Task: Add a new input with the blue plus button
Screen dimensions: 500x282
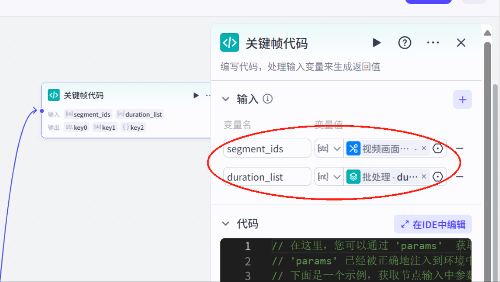Action: pyautogui.click(x=462, y=99)
